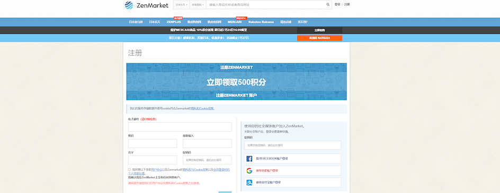Click the Google G icon
Image resolution: width=500 pixels, height=193 pixels.
[x=249, y=171]
